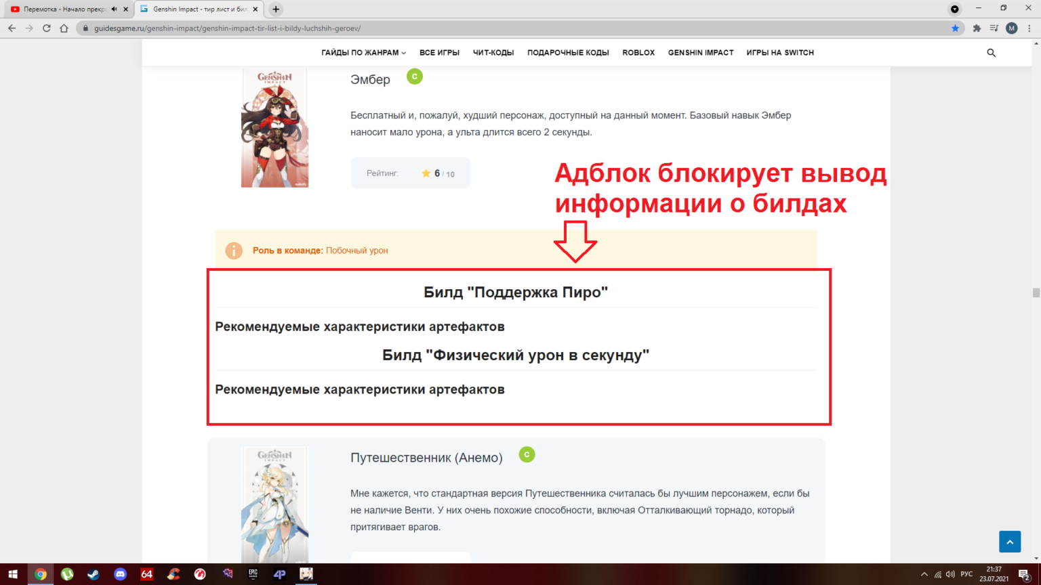Click the address bar URL

pyautogui.click(x=227, y=28)
